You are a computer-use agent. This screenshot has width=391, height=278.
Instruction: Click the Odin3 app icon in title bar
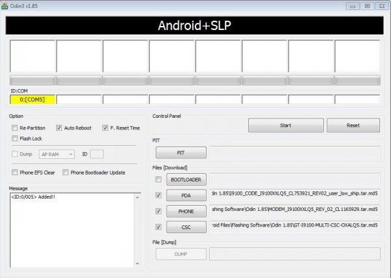[x=5, y=6]
